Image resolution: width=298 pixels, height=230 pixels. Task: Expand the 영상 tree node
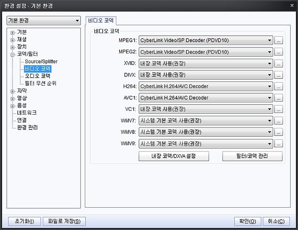12,98
